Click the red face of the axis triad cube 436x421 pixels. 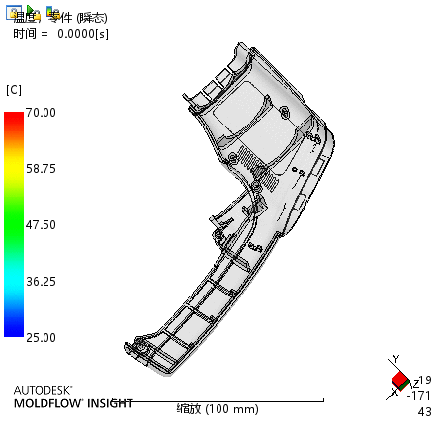[399, 379]
